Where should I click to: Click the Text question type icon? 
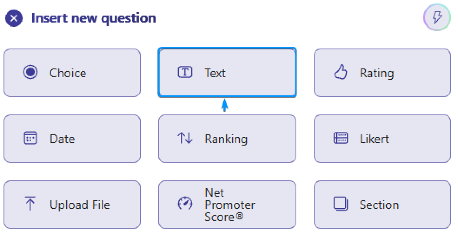(x=185, y=72)
